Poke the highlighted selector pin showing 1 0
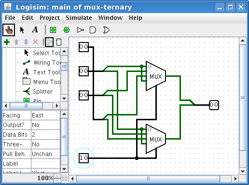 pos(83,158)
